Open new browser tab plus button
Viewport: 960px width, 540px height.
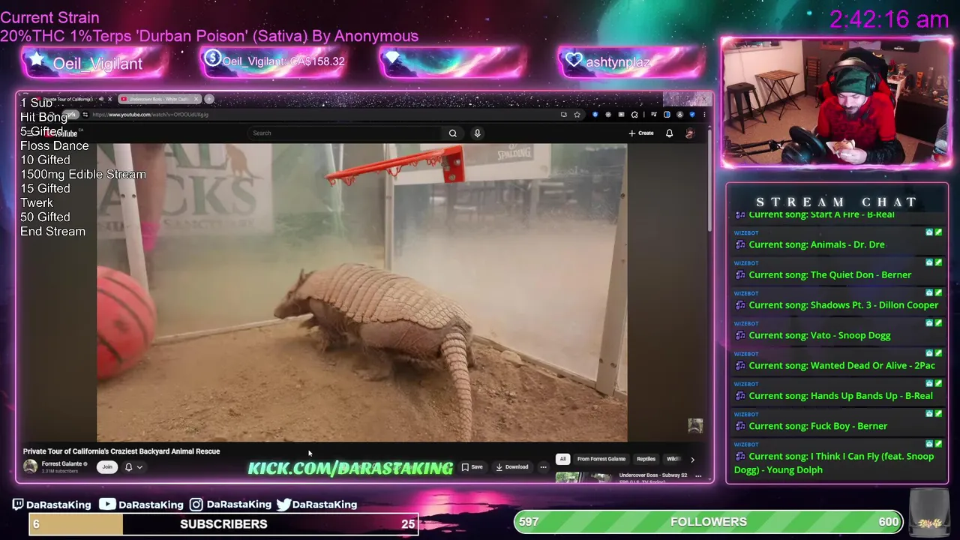[x=209, y=99]
